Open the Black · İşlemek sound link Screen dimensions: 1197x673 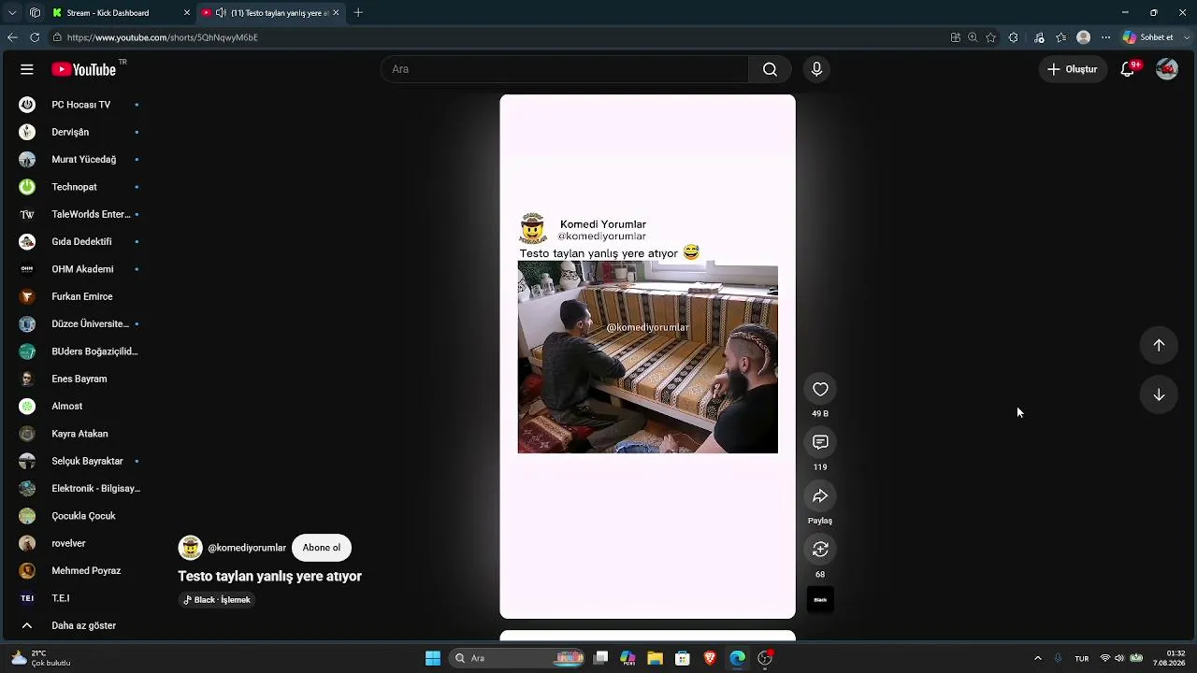coord(217,600)
